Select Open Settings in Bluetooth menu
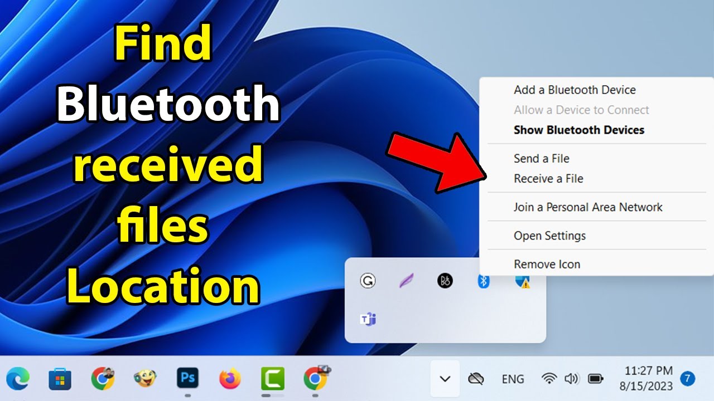This screenshot has width=714, height=401. click(x=549, y=236)
